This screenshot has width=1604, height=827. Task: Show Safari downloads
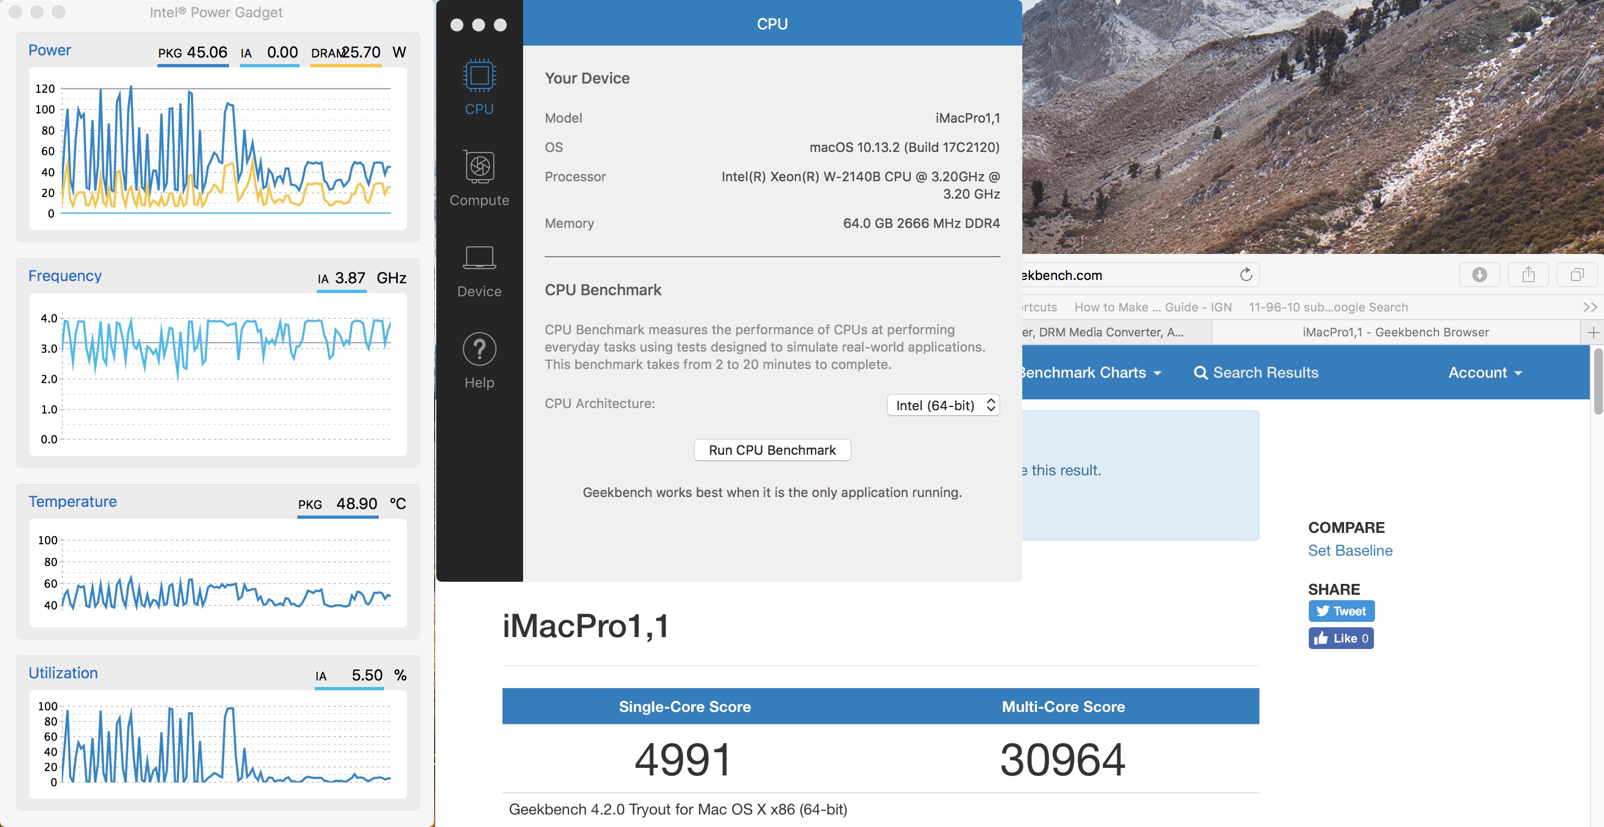[1479, 275]
